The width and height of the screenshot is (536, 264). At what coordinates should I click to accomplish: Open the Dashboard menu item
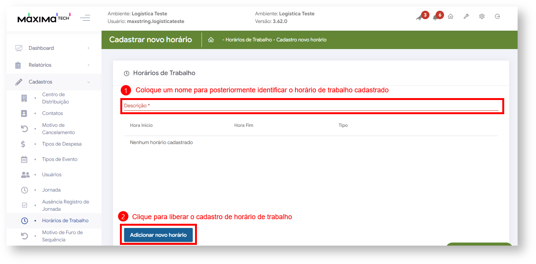pos(54,48)
